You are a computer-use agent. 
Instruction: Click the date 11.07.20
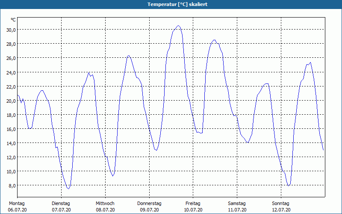(237, 210)
